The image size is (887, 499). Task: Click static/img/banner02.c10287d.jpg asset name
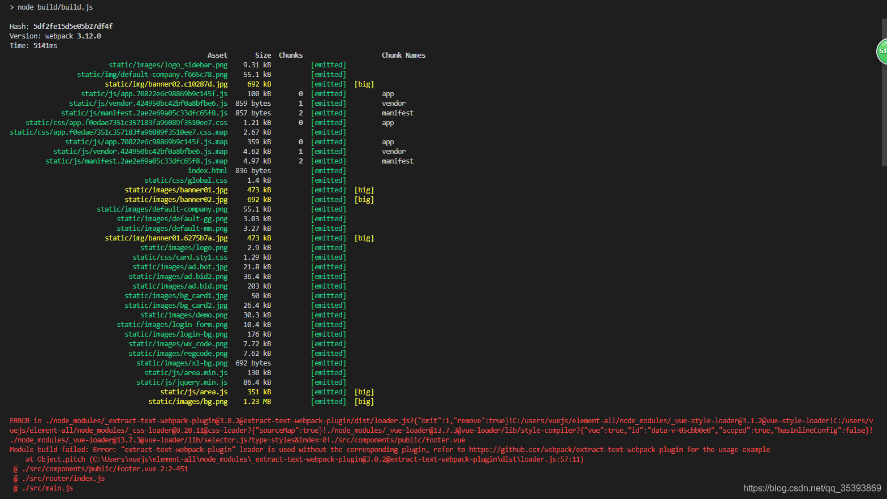166,84
